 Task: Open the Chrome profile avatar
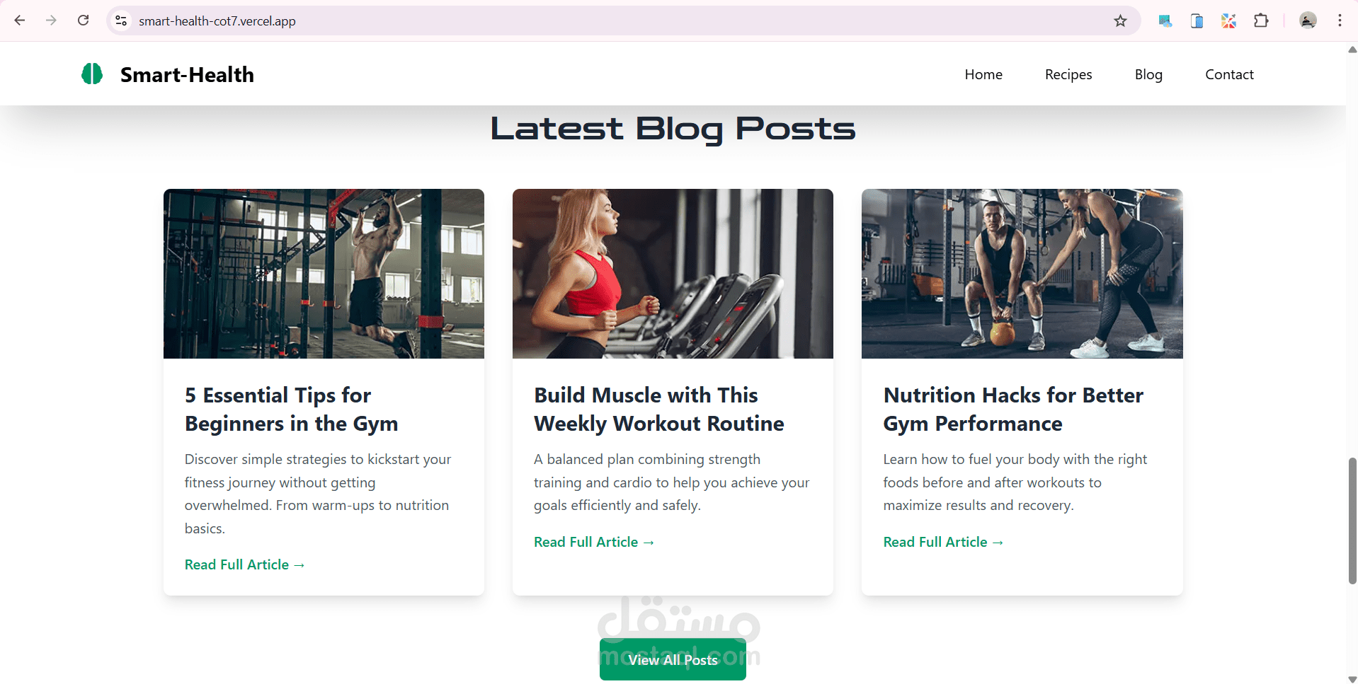(1308, 21)
